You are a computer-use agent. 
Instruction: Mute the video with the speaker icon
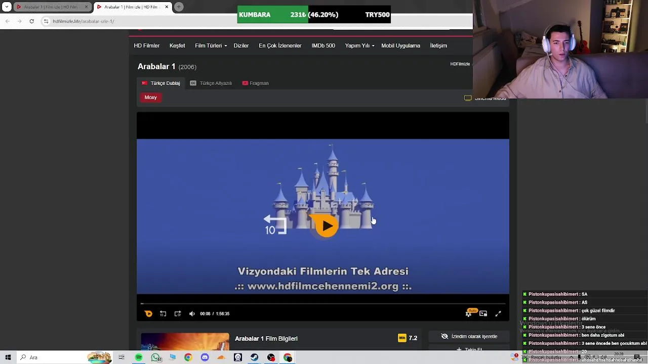[192, 313]
